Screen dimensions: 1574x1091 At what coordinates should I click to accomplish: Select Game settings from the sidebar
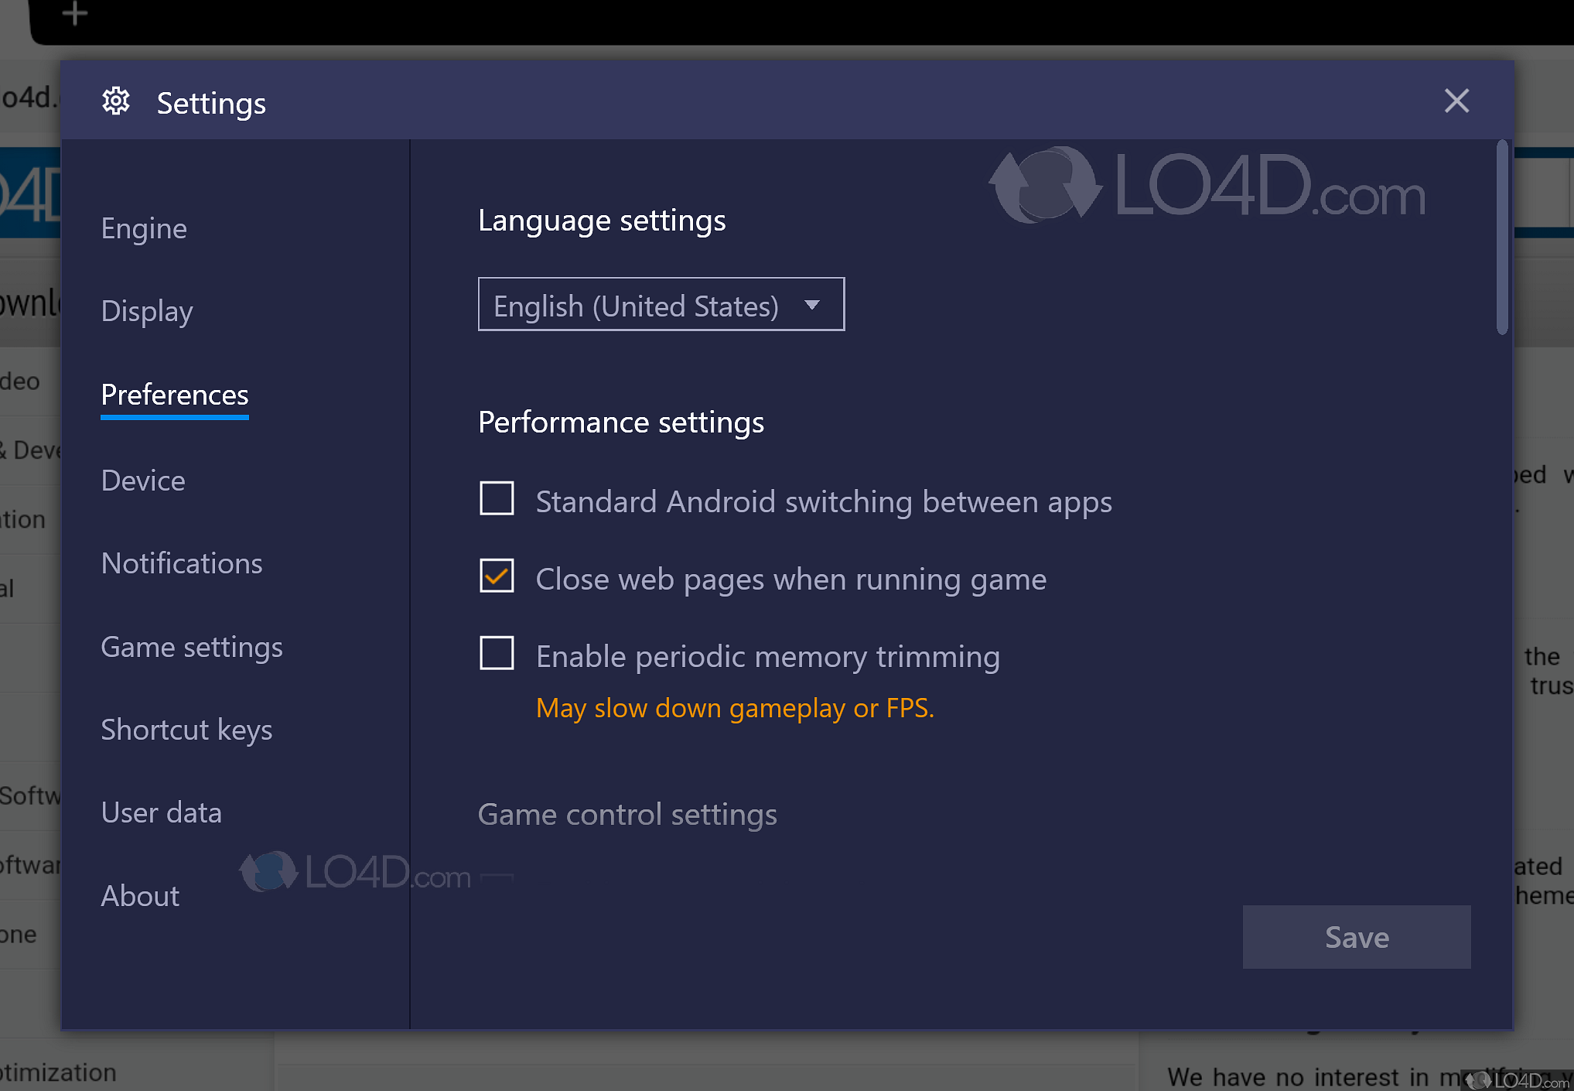191,646
